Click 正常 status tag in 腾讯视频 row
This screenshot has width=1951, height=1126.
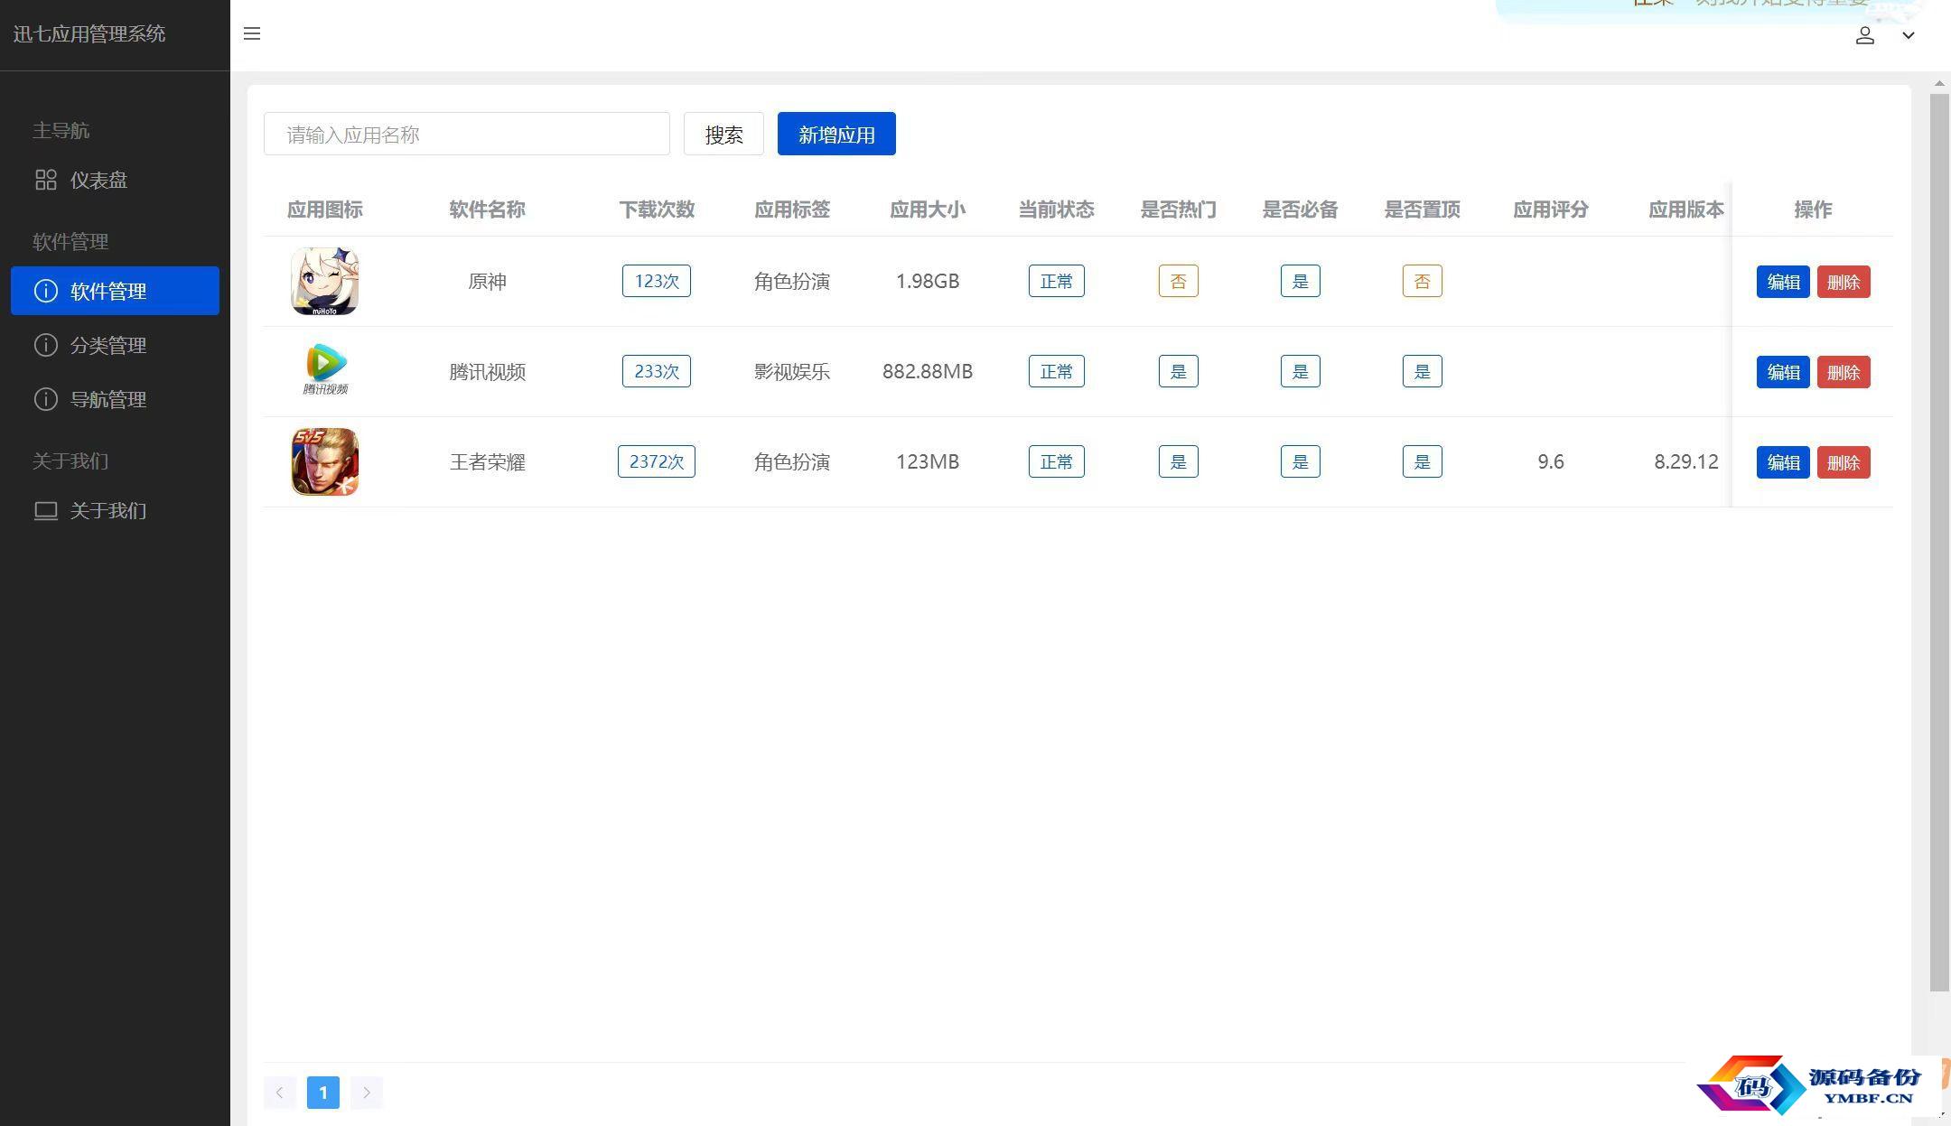[1057, 371]
